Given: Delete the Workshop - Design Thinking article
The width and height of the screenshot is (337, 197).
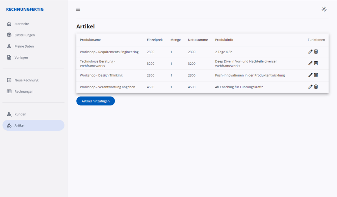Looking at the screenshot, I should pos(316,75).
